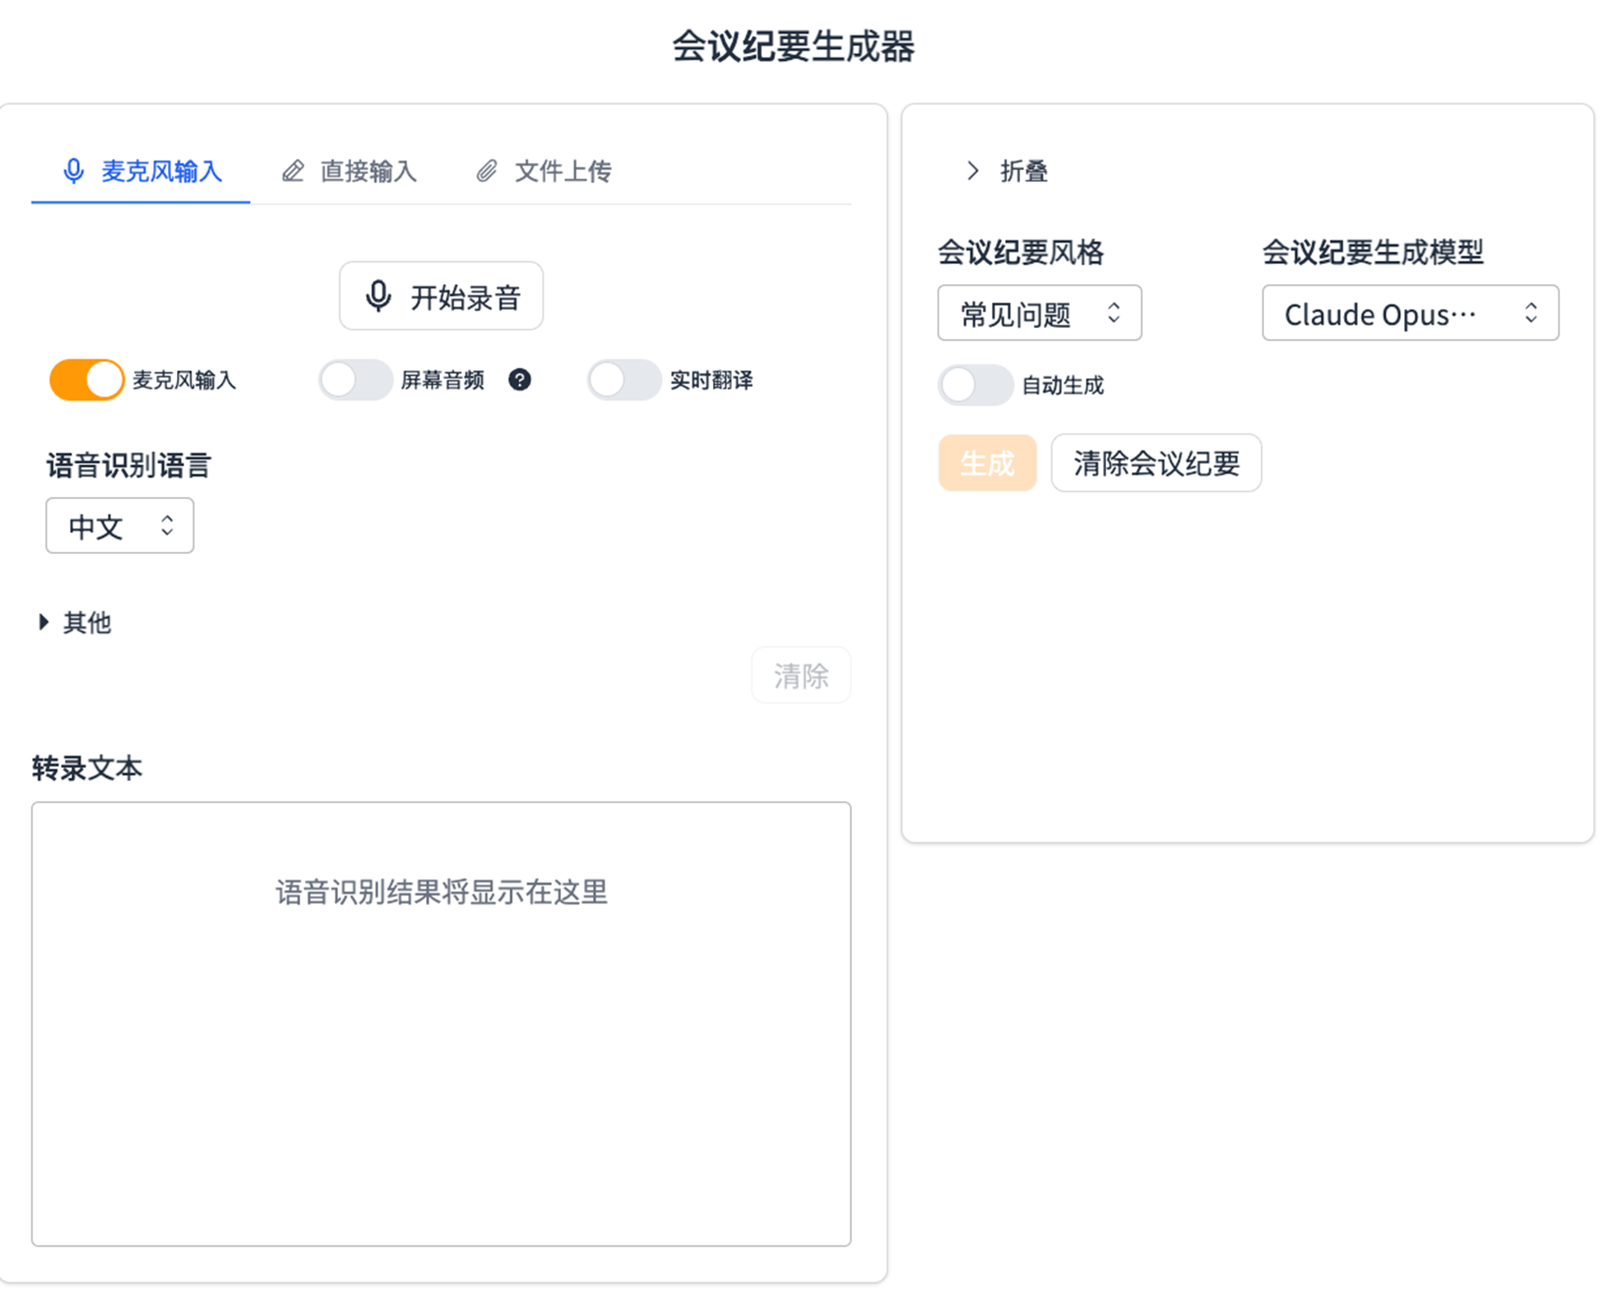Click the up-down arrows in the Claude Opus selector
This screenshot has height=1295, width=1617.
tap(1531, 313)
